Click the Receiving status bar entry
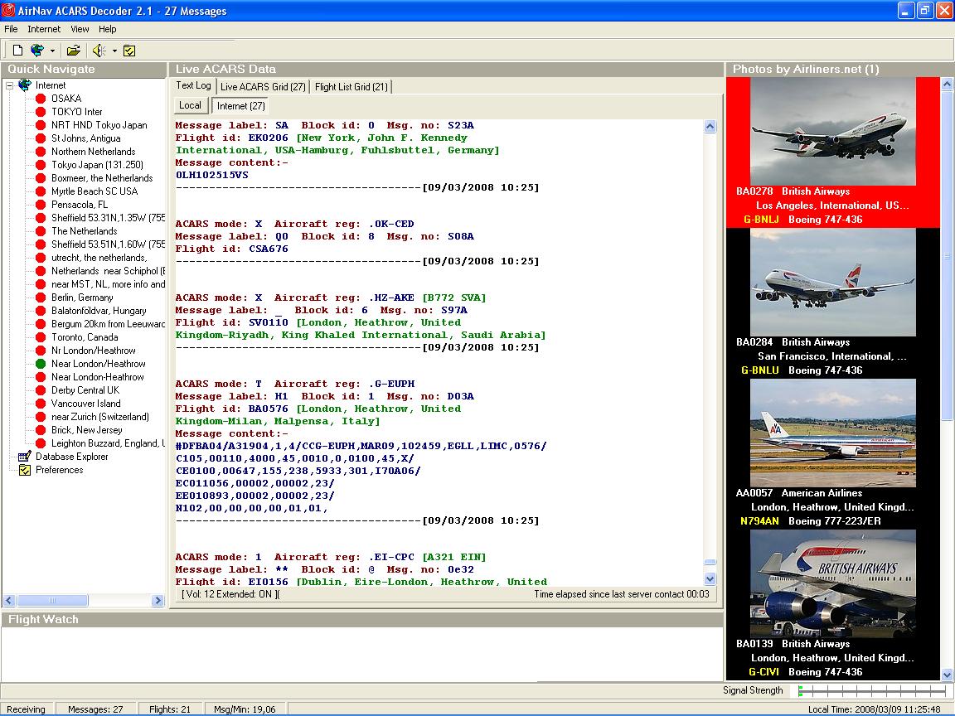The image size is (955, 716). coord(27,709)
